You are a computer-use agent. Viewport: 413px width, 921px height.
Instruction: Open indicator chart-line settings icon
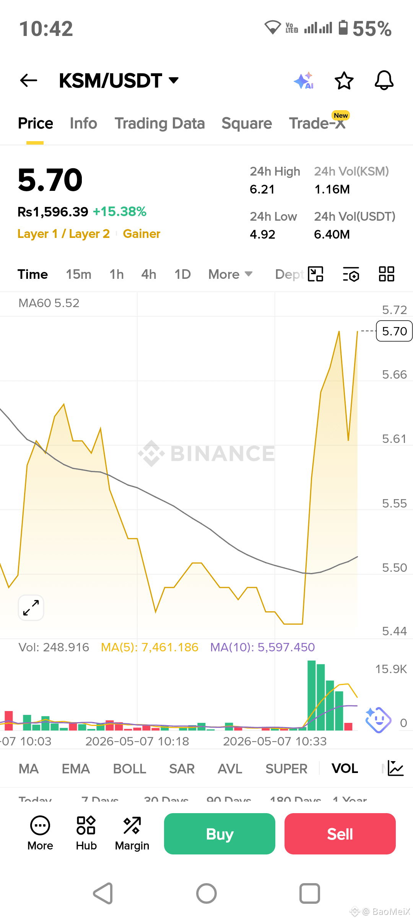[x=395, y=768]
